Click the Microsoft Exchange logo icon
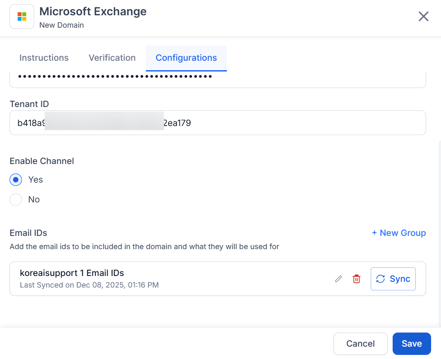441x359 pixels. point(22,17)
